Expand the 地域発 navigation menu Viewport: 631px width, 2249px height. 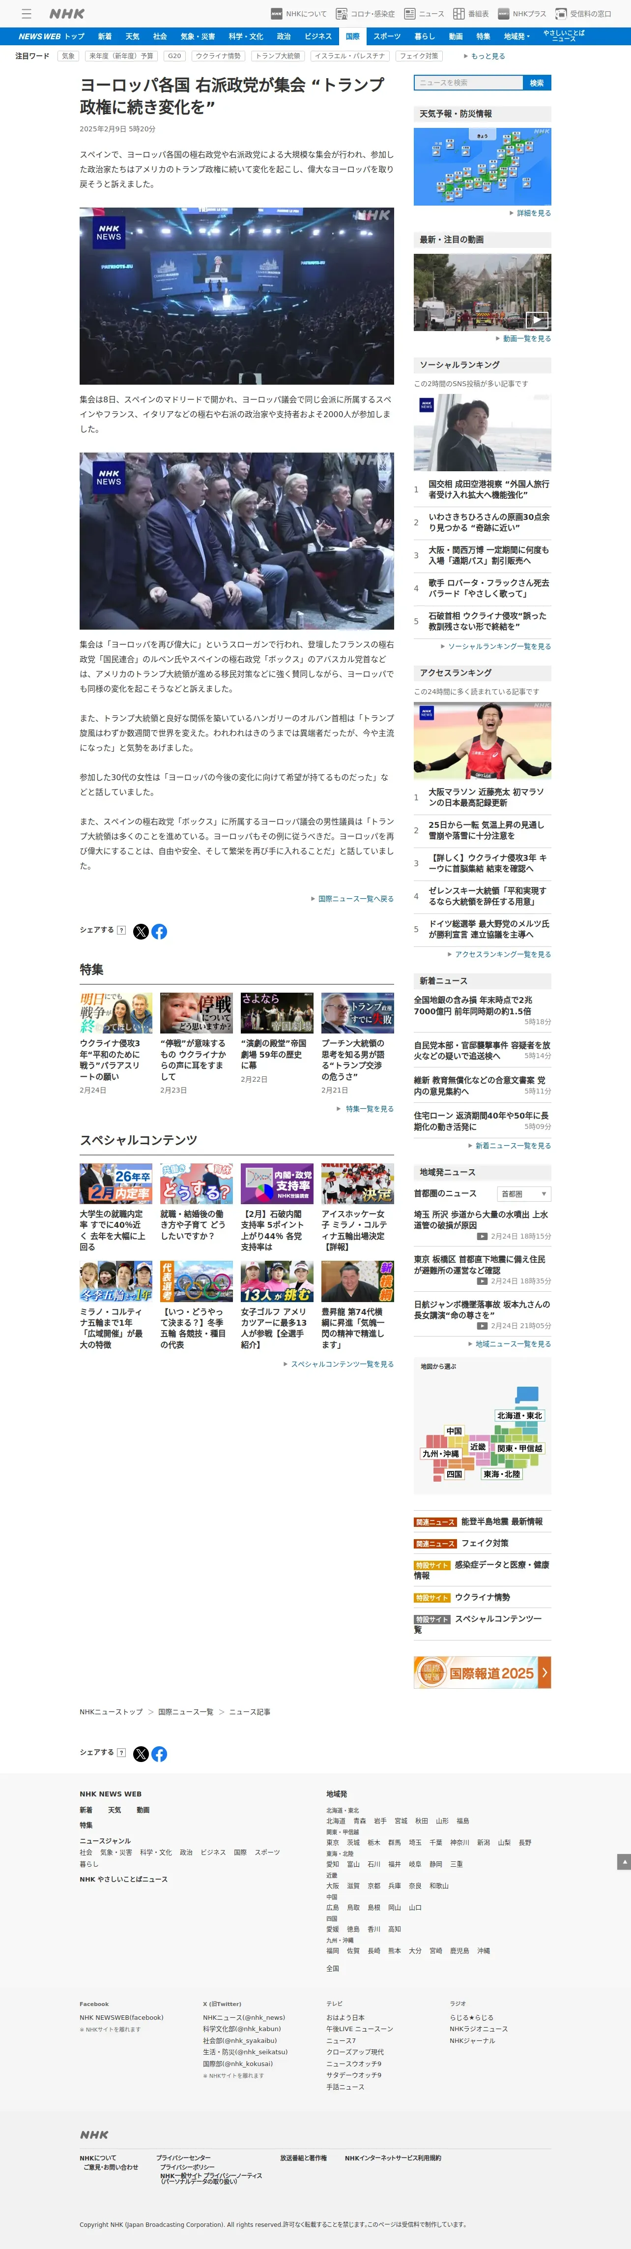(x=516, y=37)
